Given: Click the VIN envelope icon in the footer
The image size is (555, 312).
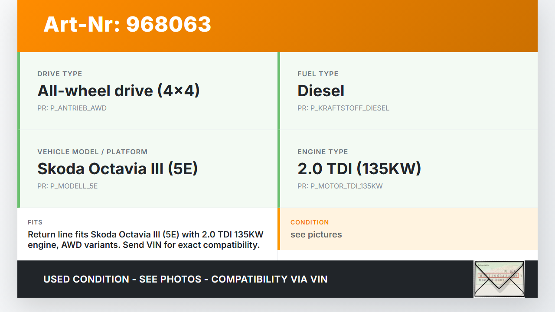Looking at the screenshot, I should click(x=499, y=279).
